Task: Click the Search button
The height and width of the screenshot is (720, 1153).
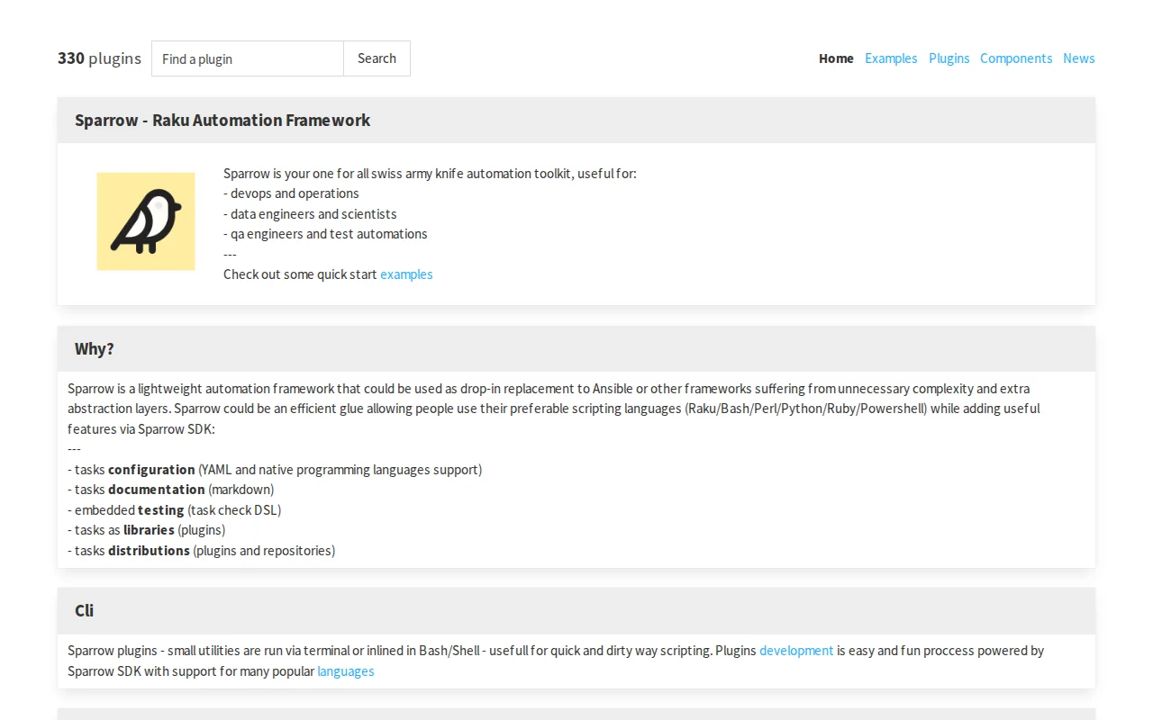Action: [x=377, y=58]
